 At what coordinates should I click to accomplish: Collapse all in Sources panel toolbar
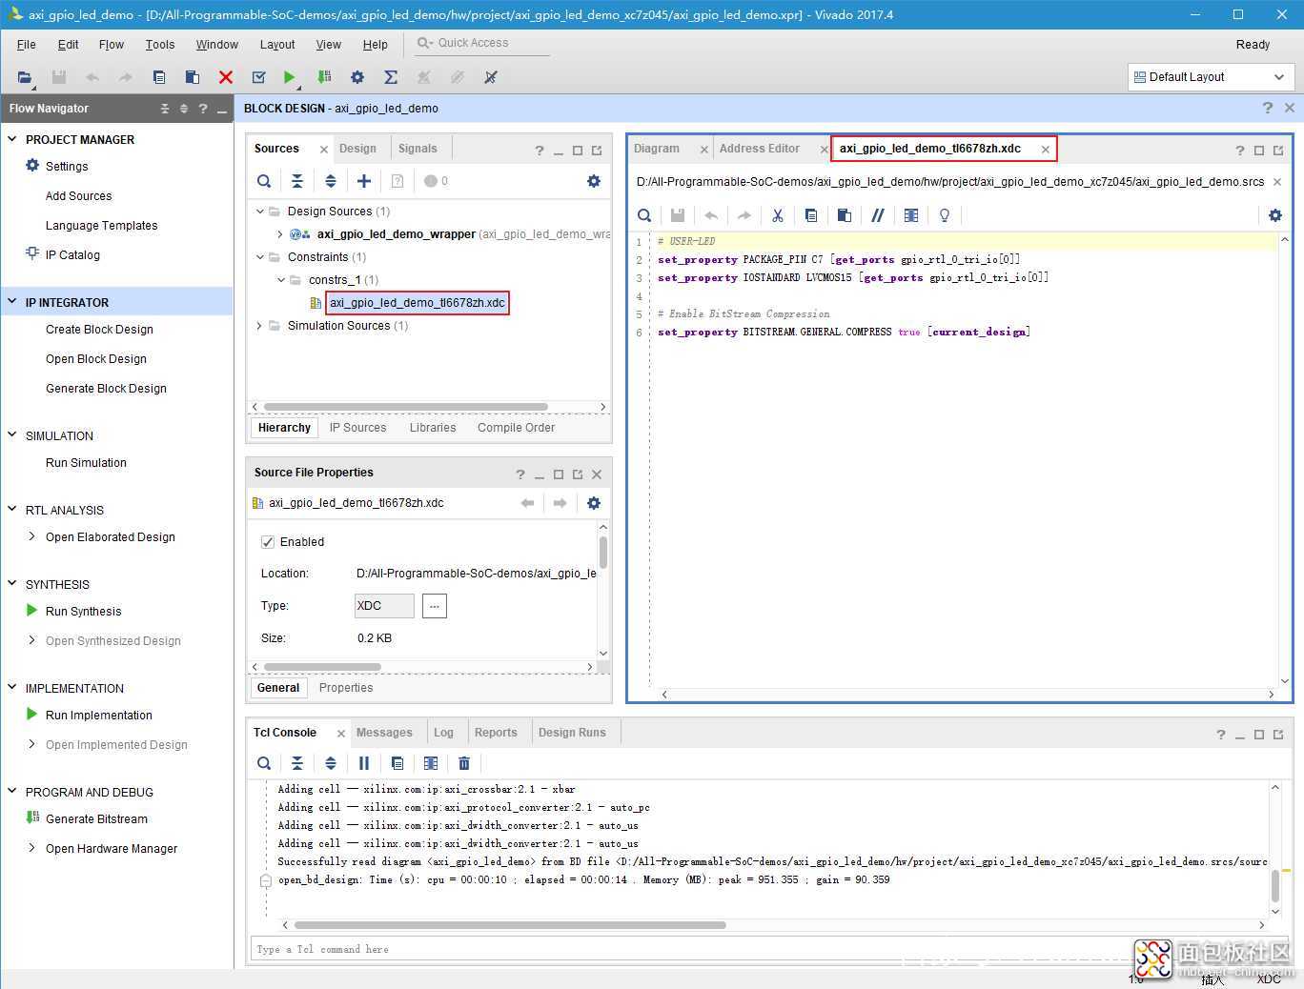(x=297, y=181)
